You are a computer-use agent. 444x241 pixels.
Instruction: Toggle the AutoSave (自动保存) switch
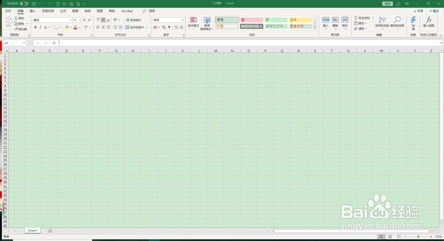coord(24,4)
